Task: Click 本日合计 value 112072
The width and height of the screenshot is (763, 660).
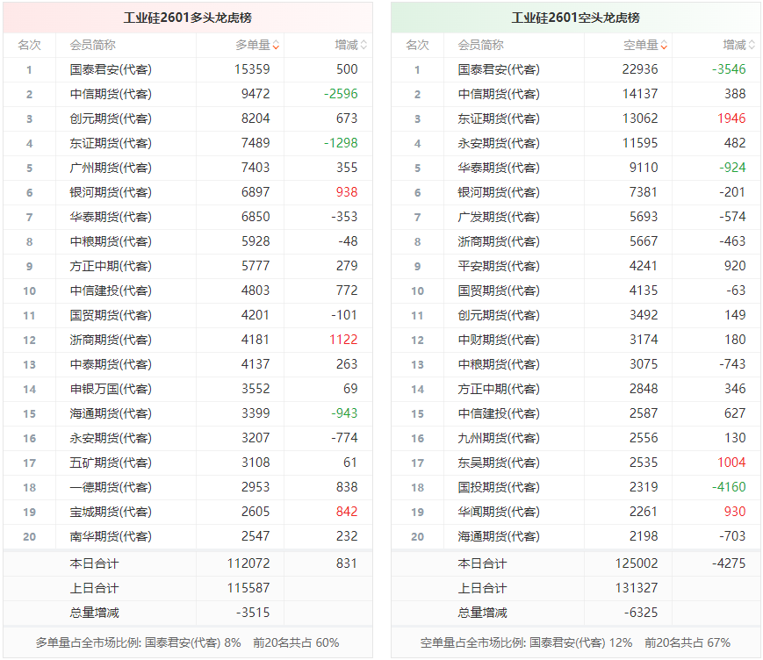Action: [x=248, y=563]
